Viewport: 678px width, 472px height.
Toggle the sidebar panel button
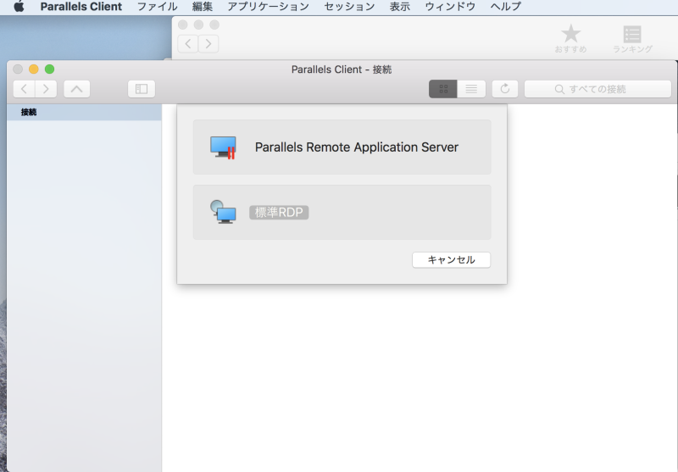click(x=142, y=89)
